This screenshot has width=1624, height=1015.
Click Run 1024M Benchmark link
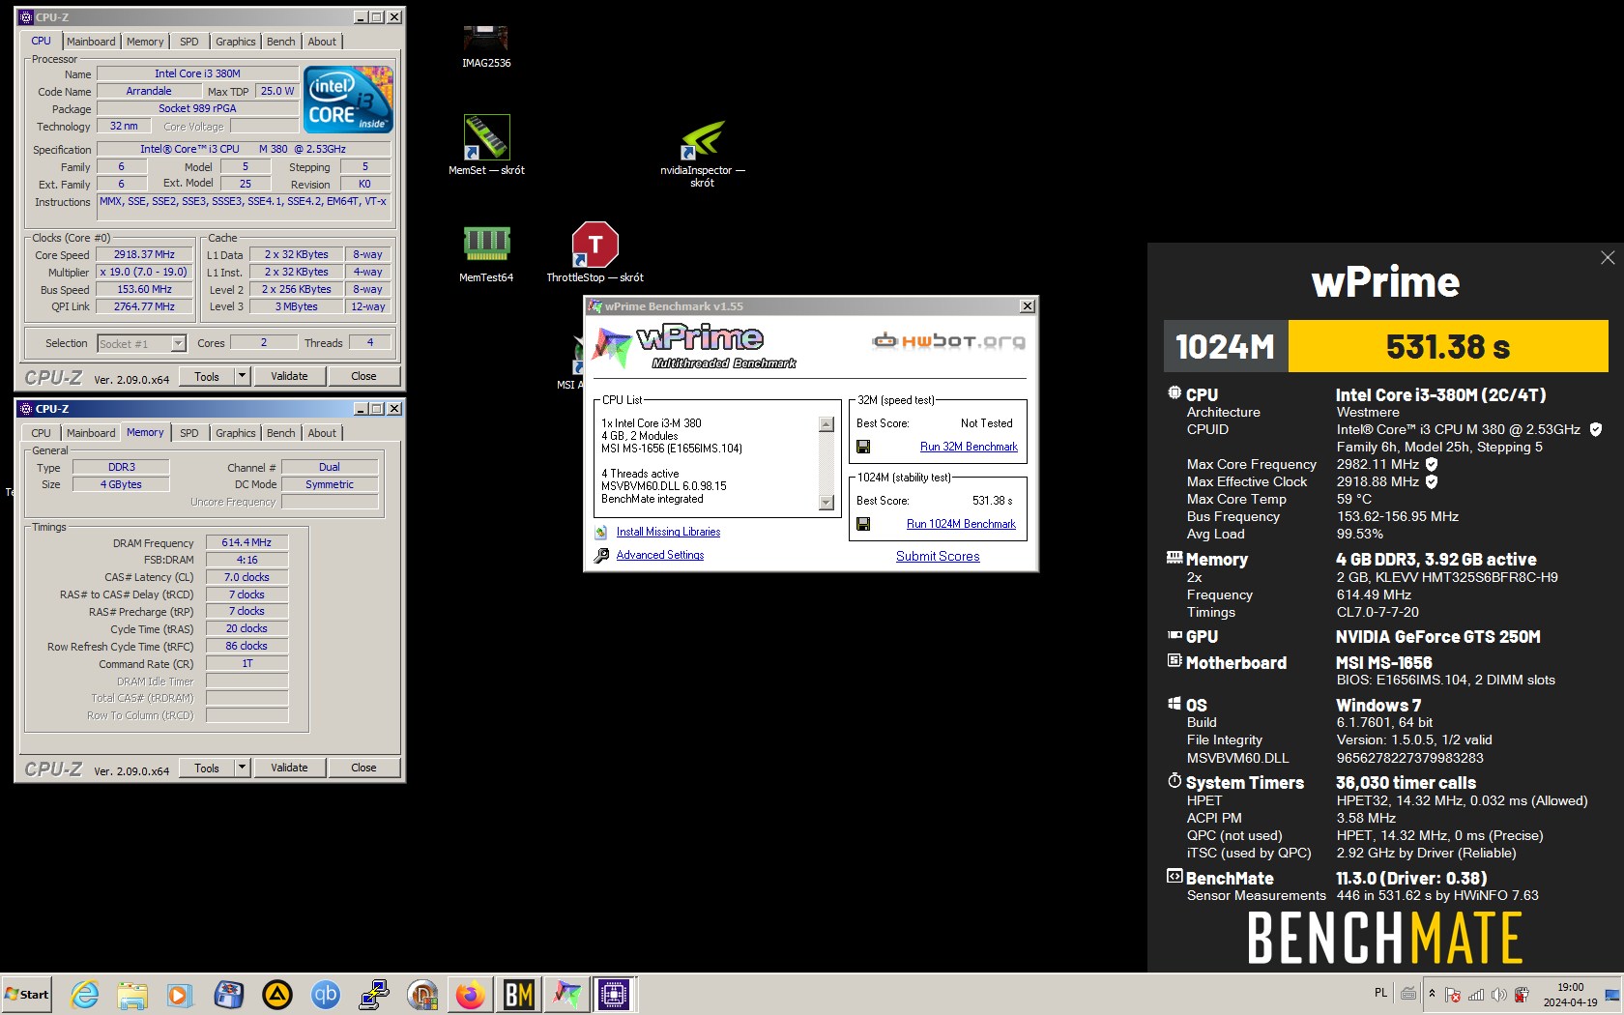[961, 524]
